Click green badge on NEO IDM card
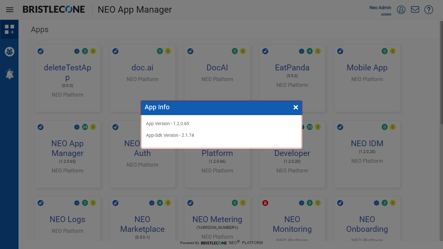443x249 pixels. pos(385,127)
